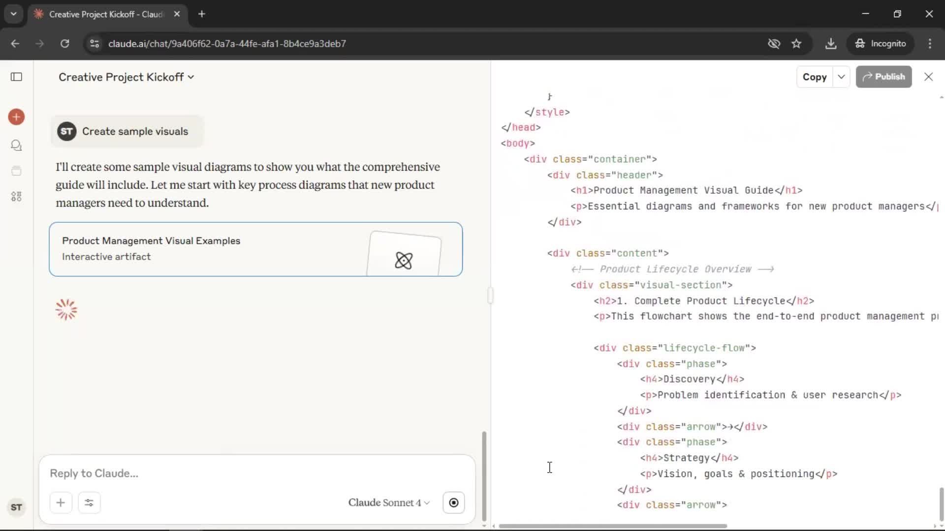Click the address bar URL

coord(227,44)
